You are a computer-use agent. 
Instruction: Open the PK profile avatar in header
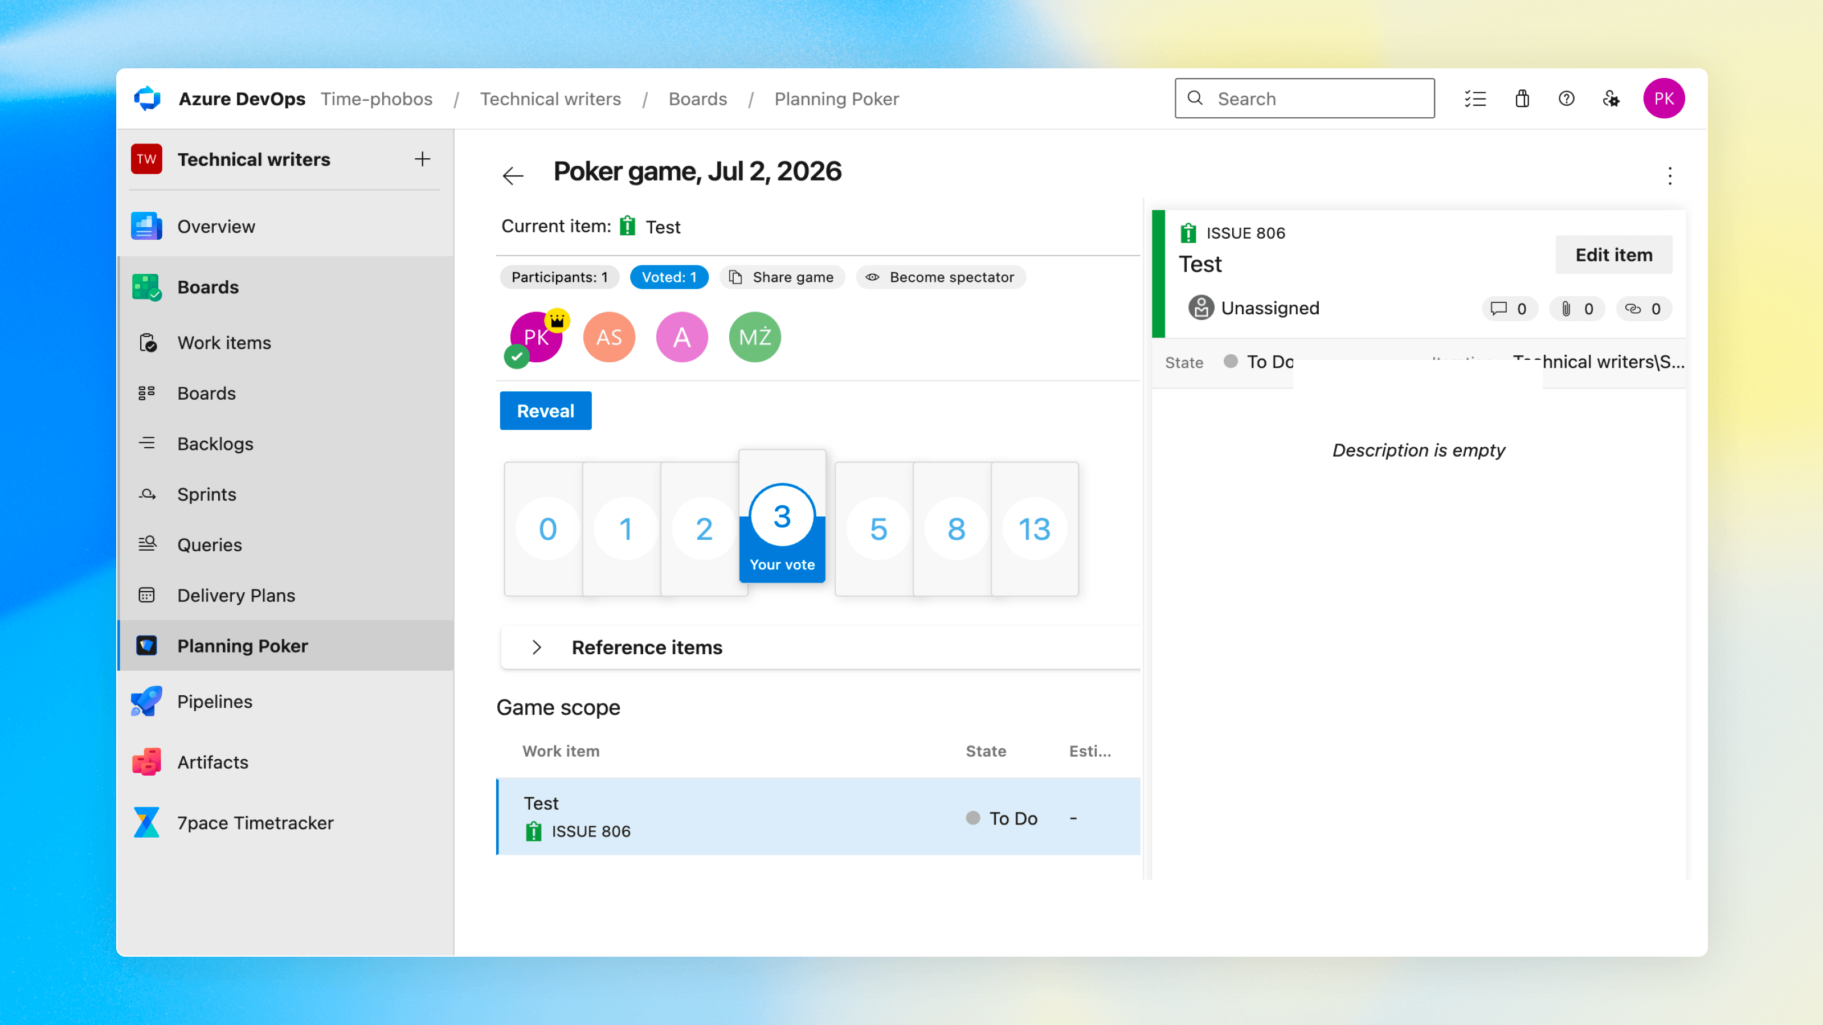click(x=1663, y=99)
